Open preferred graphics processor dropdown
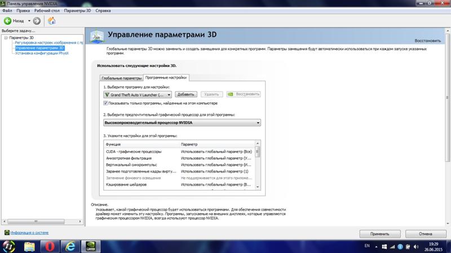The image size is (451, 253). [182, 123]
